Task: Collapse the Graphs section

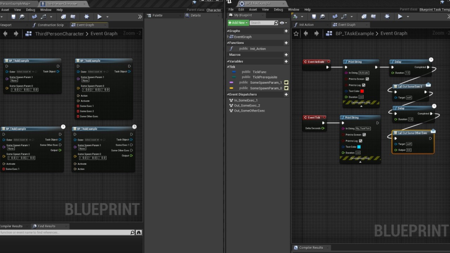Action: [x=228, y=31]
